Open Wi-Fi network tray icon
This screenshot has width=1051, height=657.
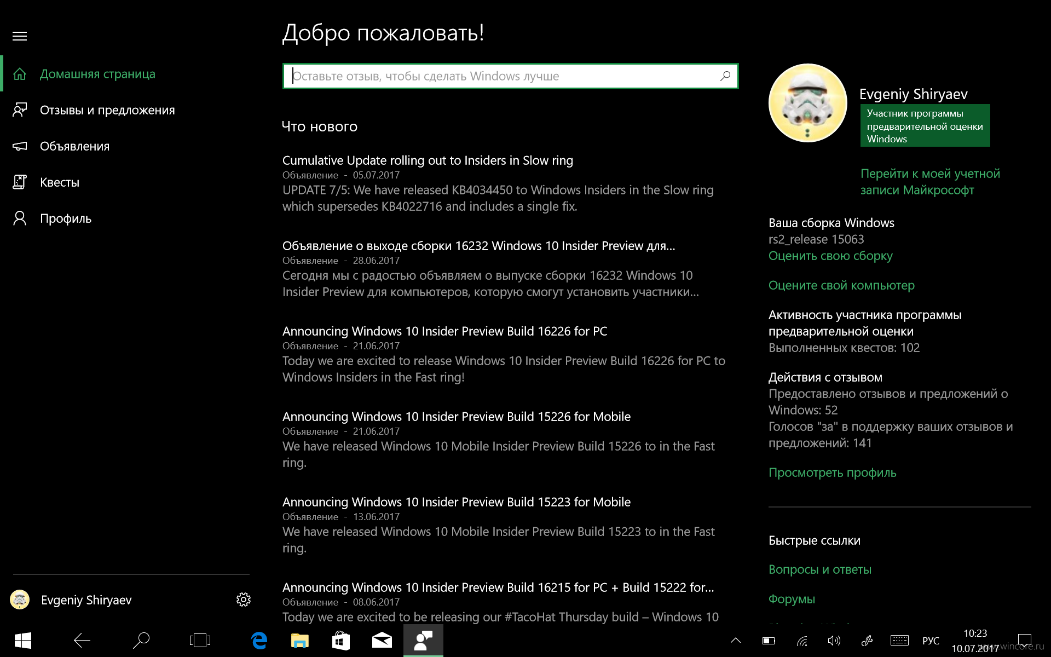pyautogui.click(x=802, y=641)
